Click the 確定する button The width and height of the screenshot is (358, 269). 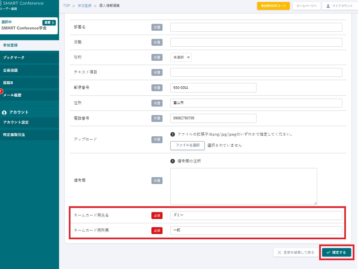(336, 252)
